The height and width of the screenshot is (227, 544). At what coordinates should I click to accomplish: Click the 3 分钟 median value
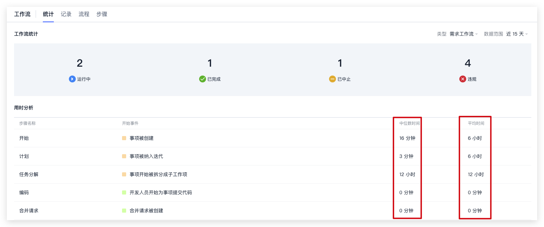click(x=406, y=156)
